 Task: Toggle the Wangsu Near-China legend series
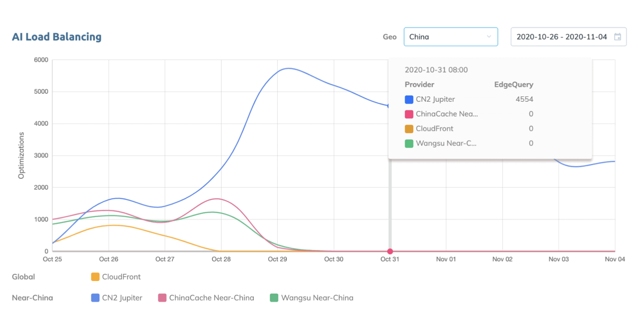click(x=312, y=298)
